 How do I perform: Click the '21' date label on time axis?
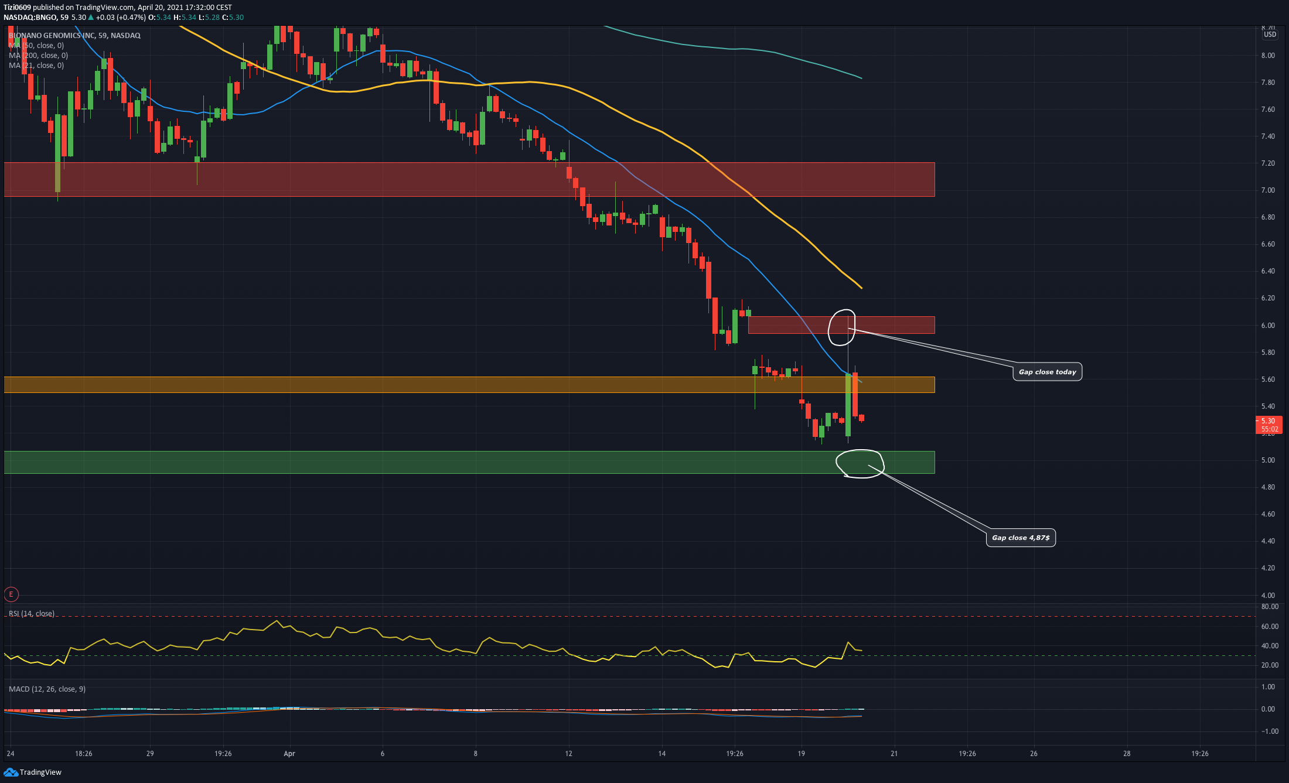click(894, 753)
